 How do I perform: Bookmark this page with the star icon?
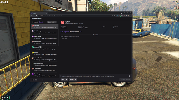click(x=115, y=16)
